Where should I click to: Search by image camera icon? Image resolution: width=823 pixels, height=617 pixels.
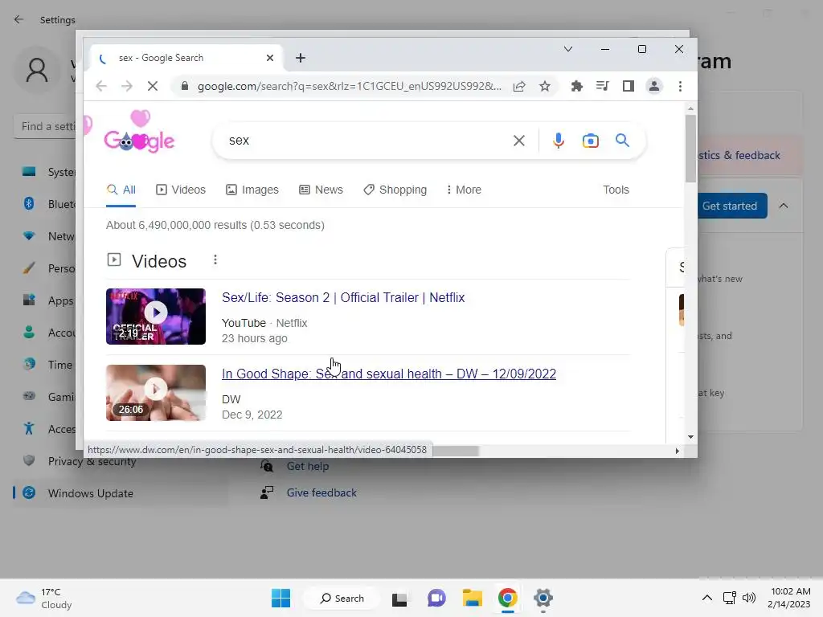point(591,141)
